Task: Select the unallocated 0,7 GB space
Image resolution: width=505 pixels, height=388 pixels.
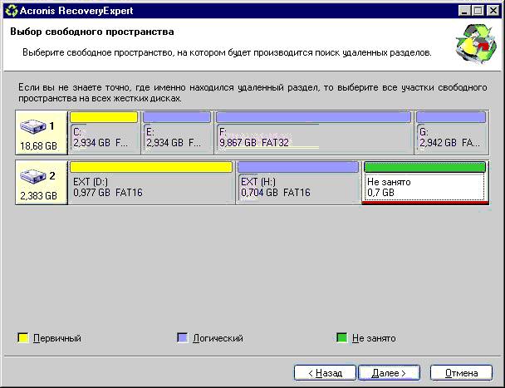Action: (x=424, y=187)
